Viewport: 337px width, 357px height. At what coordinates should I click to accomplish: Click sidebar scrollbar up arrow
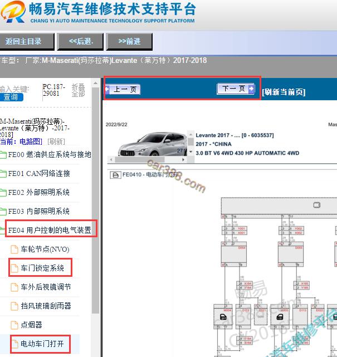point(95,84)
